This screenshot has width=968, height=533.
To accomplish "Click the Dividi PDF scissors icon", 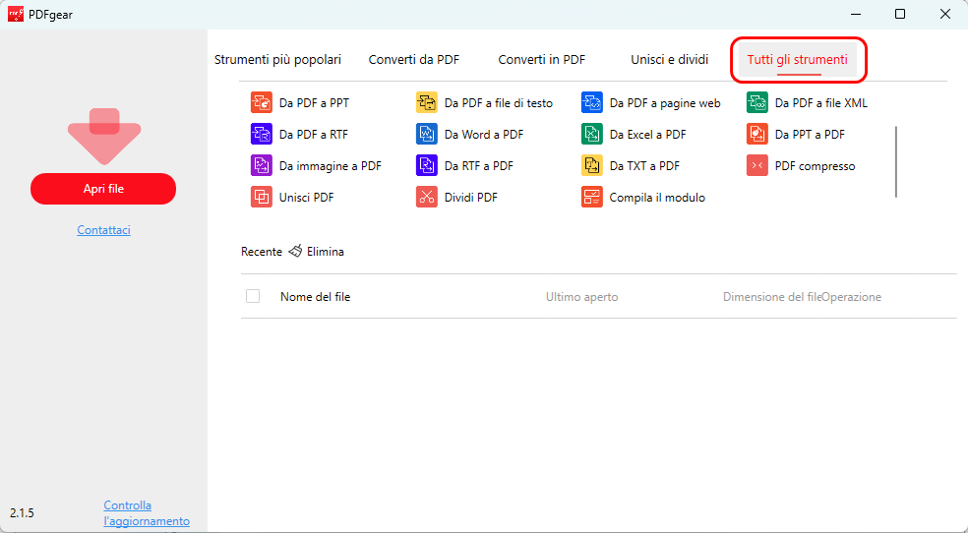I will click(x=427, y=198).
